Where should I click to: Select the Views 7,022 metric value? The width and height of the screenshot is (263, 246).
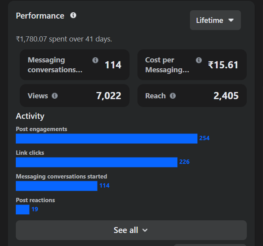click(x=109, y=96)
